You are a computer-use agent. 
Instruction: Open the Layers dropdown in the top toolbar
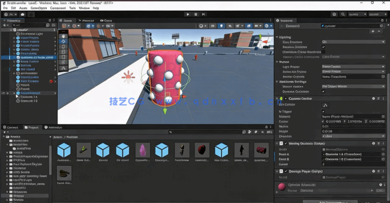pyautogui.click(x=357, y=14)
